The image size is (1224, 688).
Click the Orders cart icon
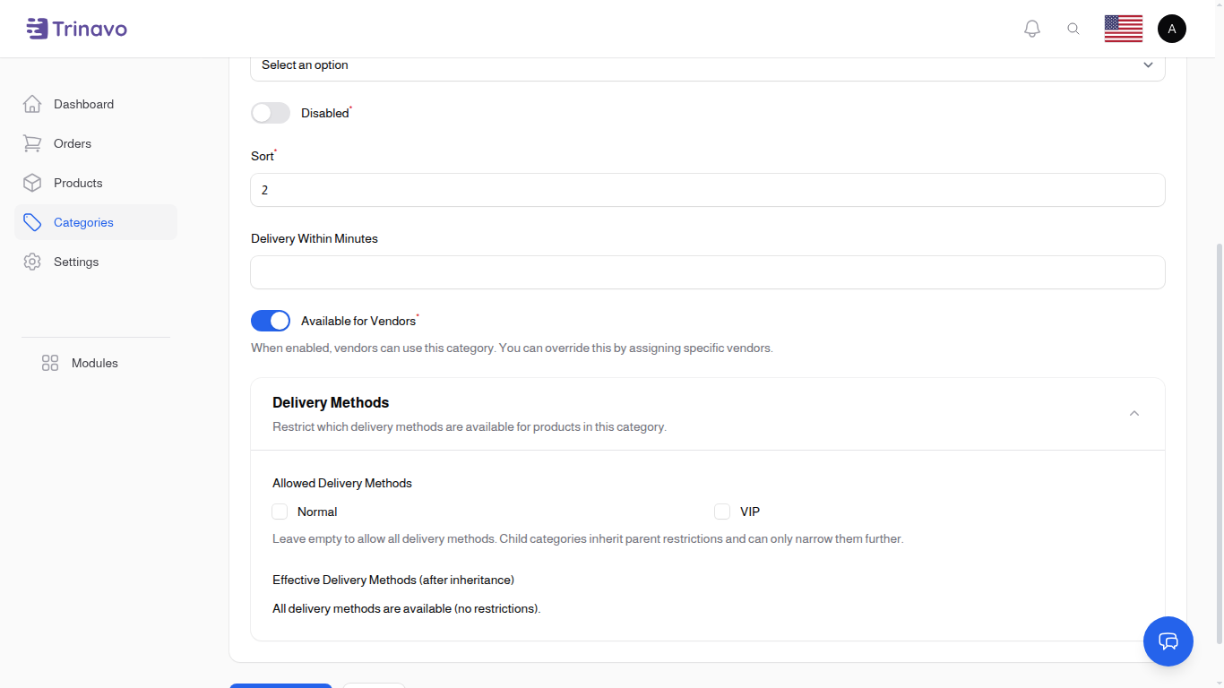pos(32,143)
